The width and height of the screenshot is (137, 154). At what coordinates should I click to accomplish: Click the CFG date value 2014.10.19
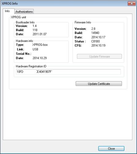tap(98, 46)
